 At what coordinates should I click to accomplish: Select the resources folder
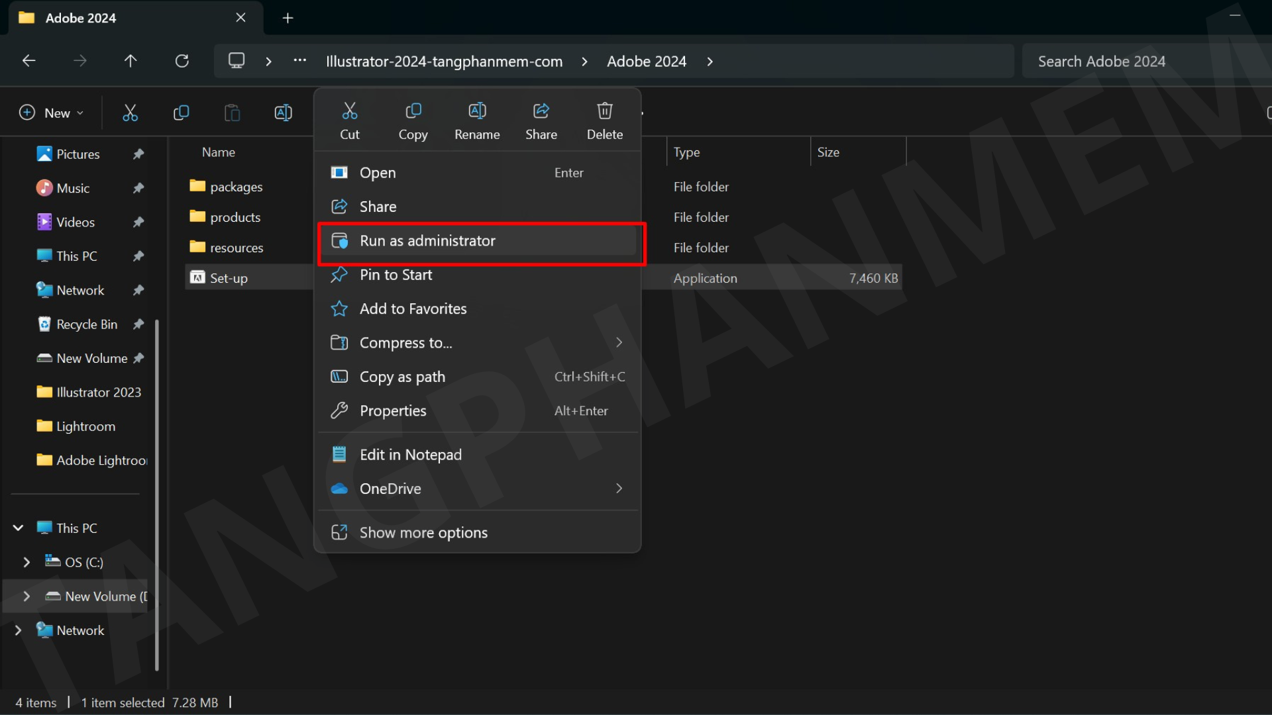click(x=237, y=248)
